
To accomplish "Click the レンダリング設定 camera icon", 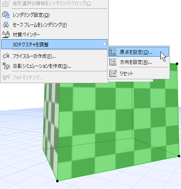I will click(6, 15).
